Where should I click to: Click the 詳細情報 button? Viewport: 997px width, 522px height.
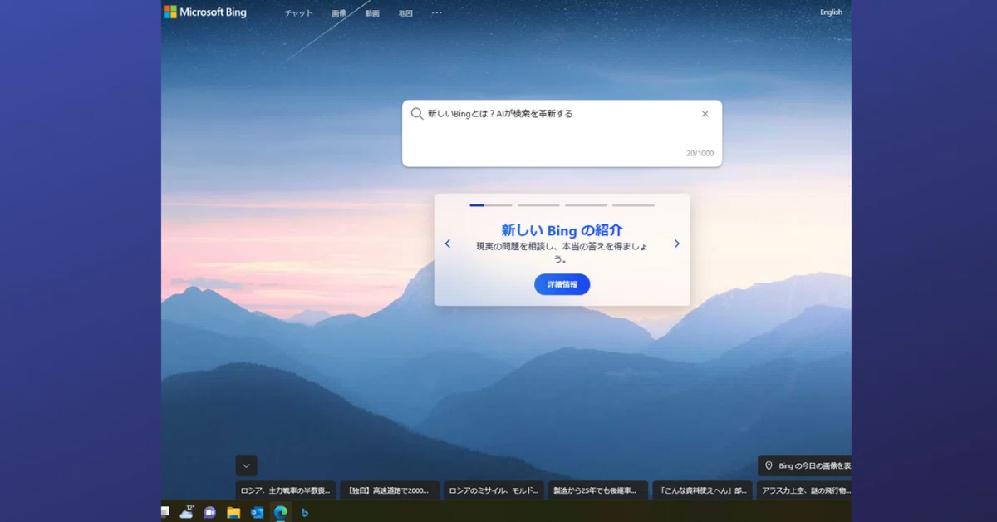click(x=562, y=284)
